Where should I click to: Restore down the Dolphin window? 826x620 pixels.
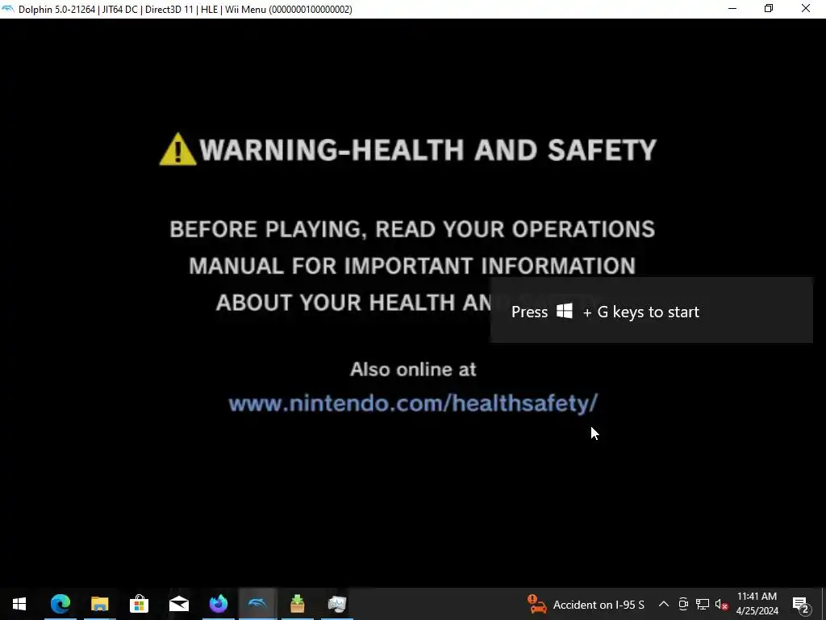pos(769,9)
